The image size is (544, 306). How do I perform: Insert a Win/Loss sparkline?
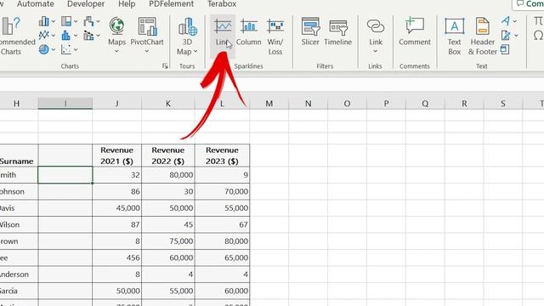(275, 36)
